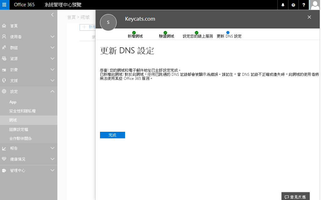This screenshot has width=321, height=200.
Task: Click the S avatar circle for Keycats.com
Action: [108, 22]
